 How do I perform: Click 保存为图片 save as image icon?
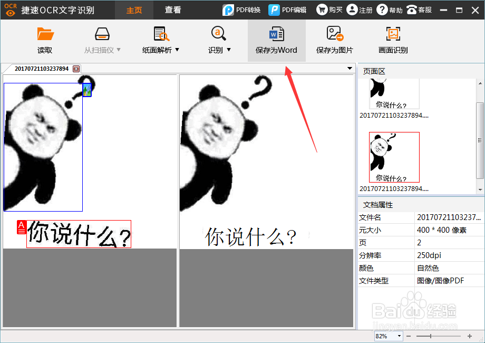pyautogui.click(x=335, y=33)
